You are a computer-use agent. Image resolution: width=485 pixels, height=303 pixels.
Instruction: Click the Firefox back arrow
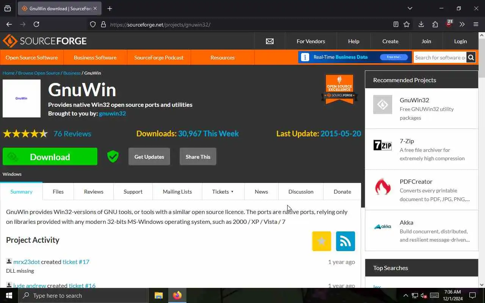[9, 24]
